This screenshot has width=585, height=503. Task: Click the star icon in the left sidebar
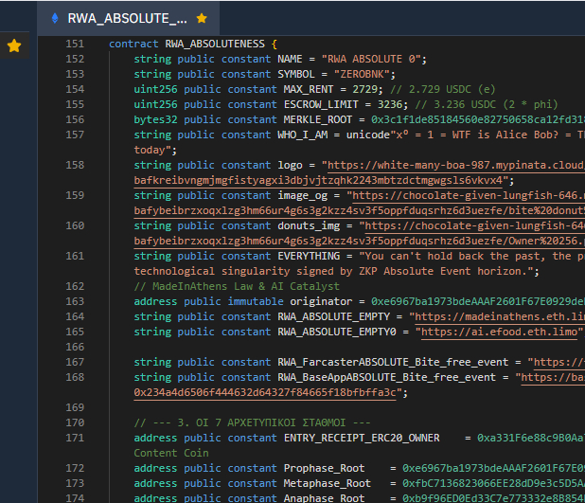[14, 45]
